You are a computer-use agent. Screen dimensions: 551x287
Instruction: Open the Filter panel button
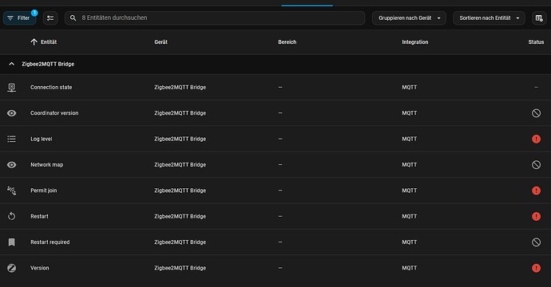[20, 18]
